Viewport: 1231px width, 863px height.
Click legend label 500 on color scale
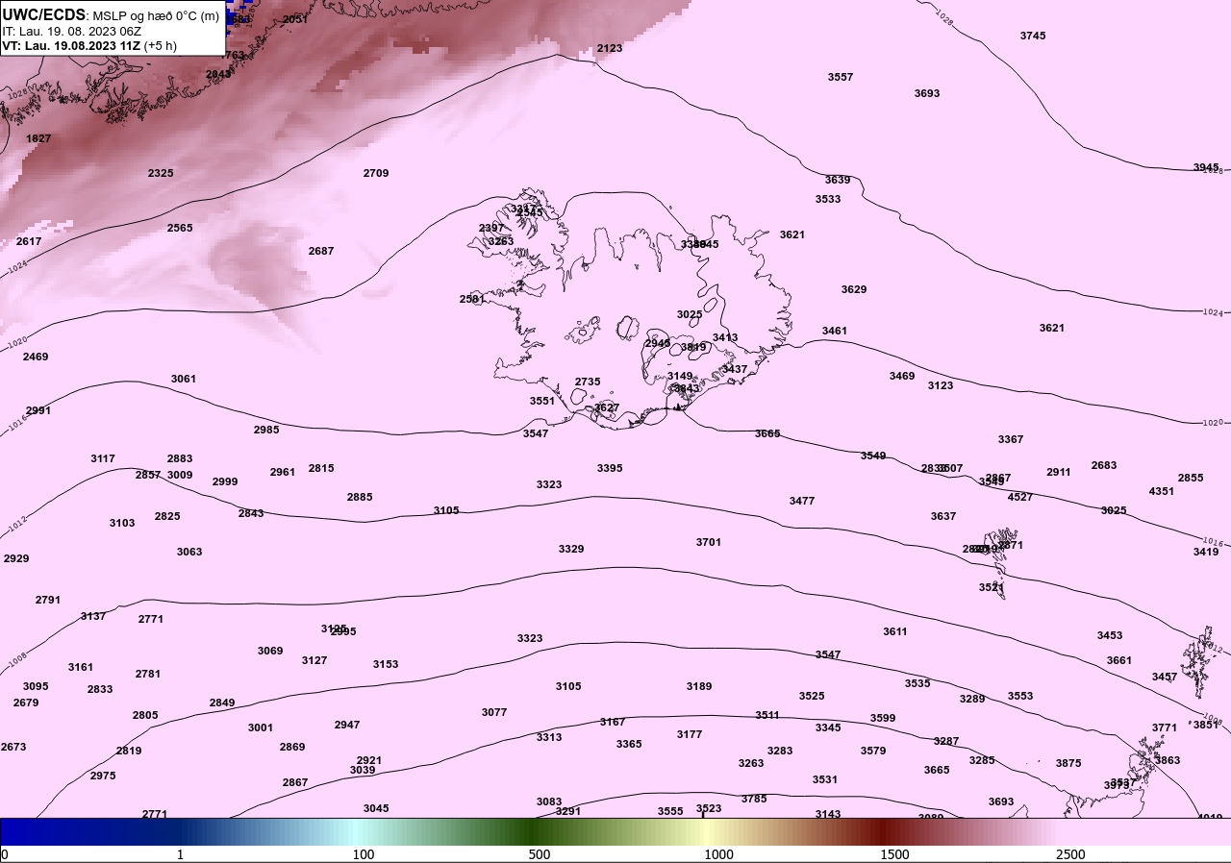540,854
